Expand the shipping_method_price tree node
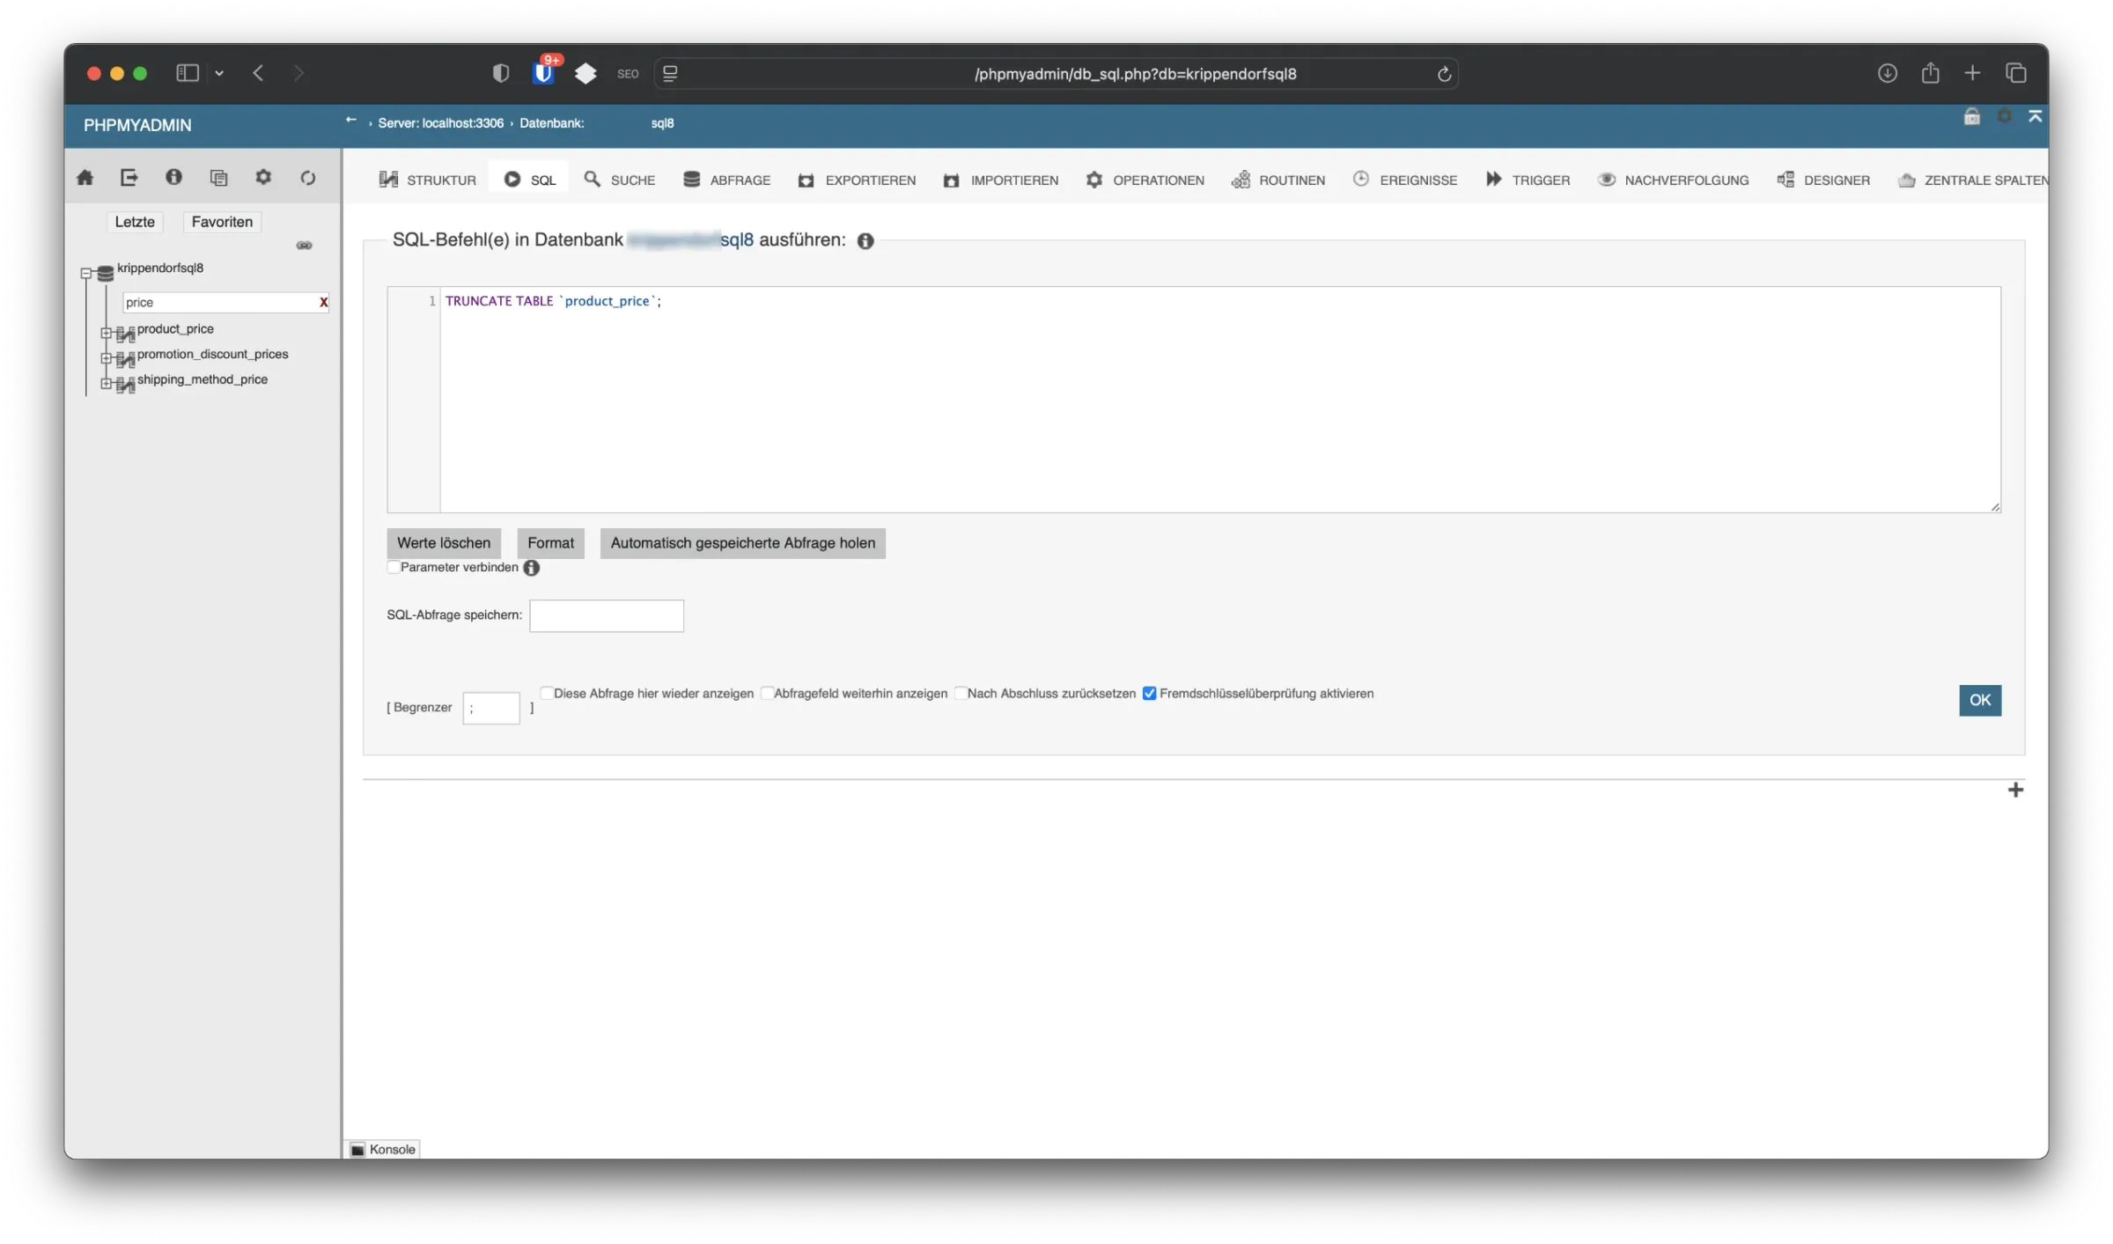 106,384
